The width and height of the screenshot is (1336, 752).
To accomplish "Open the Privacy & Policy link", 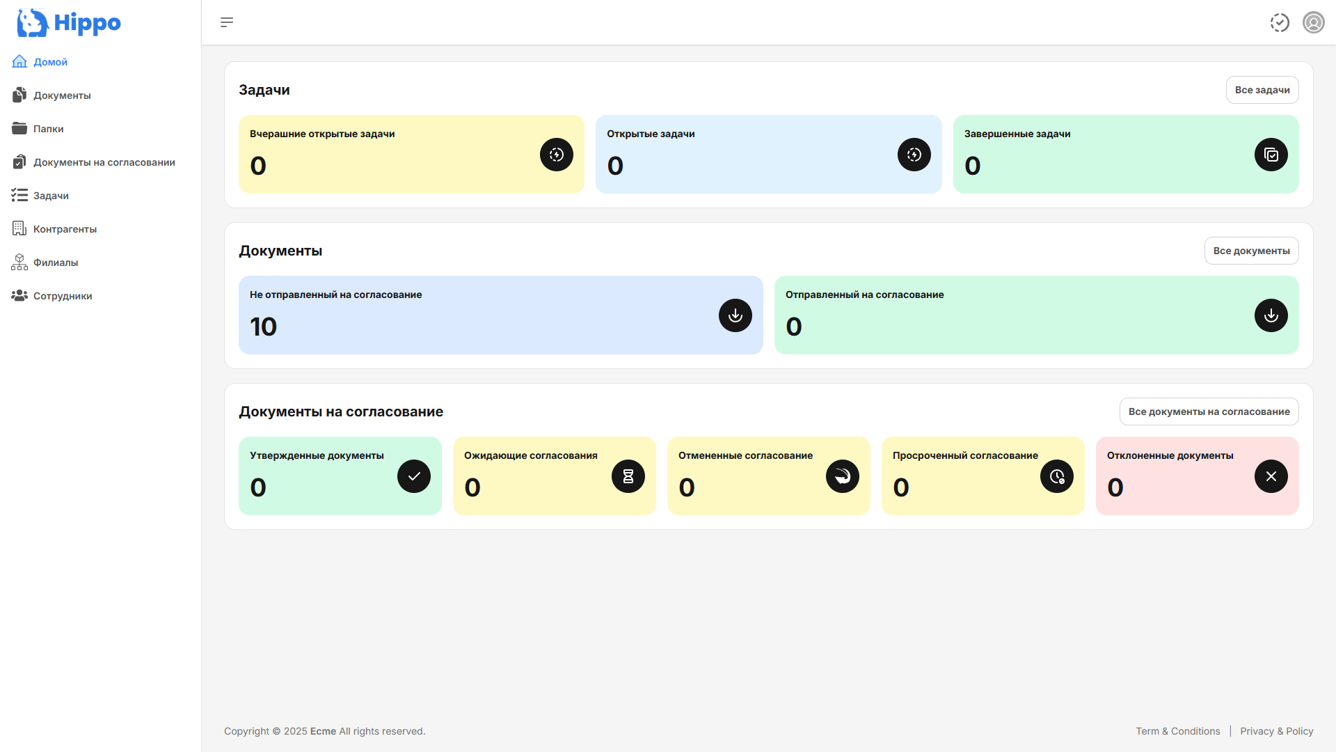I will [1277, 731].
